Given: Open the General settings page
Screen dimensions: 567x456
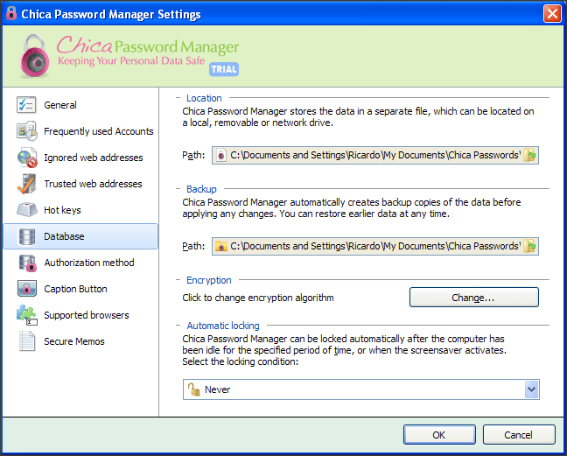Looking at the screenshot, I should pos(80,105).
